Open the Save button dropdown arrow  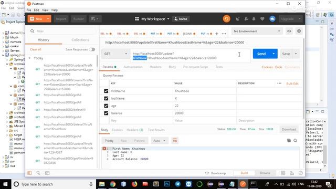(296, 54)
